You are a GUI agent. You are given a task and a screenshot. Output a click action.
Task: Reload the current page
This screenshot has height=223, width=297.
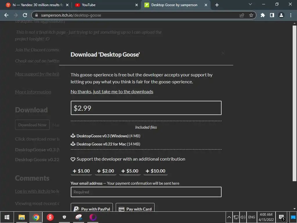point(25,15)
